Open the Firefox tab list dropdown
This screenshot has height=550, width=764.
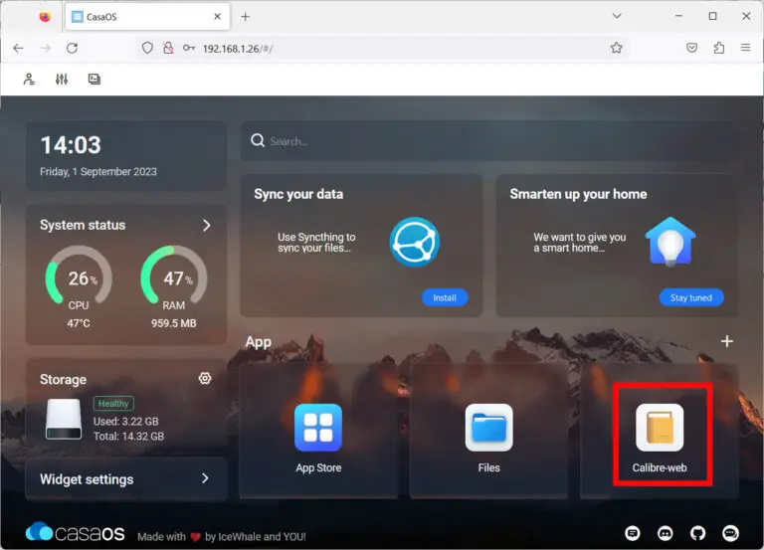[x=617, y=16]
